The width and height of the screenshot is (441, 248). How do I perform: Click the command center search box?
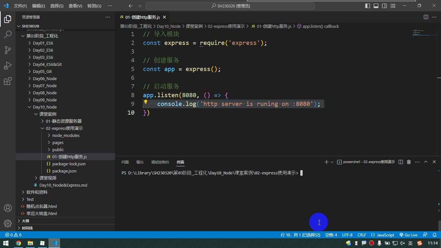pos(230,6)
